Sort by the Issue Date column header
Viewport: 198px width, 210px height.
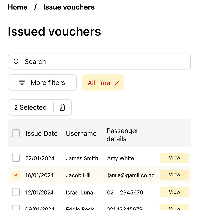pyautogui.click(x=42, y=133)
